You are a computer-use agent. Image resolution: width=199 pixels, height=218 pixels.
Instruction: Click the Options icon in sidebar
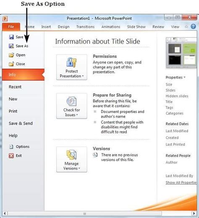tap(11, 147)
